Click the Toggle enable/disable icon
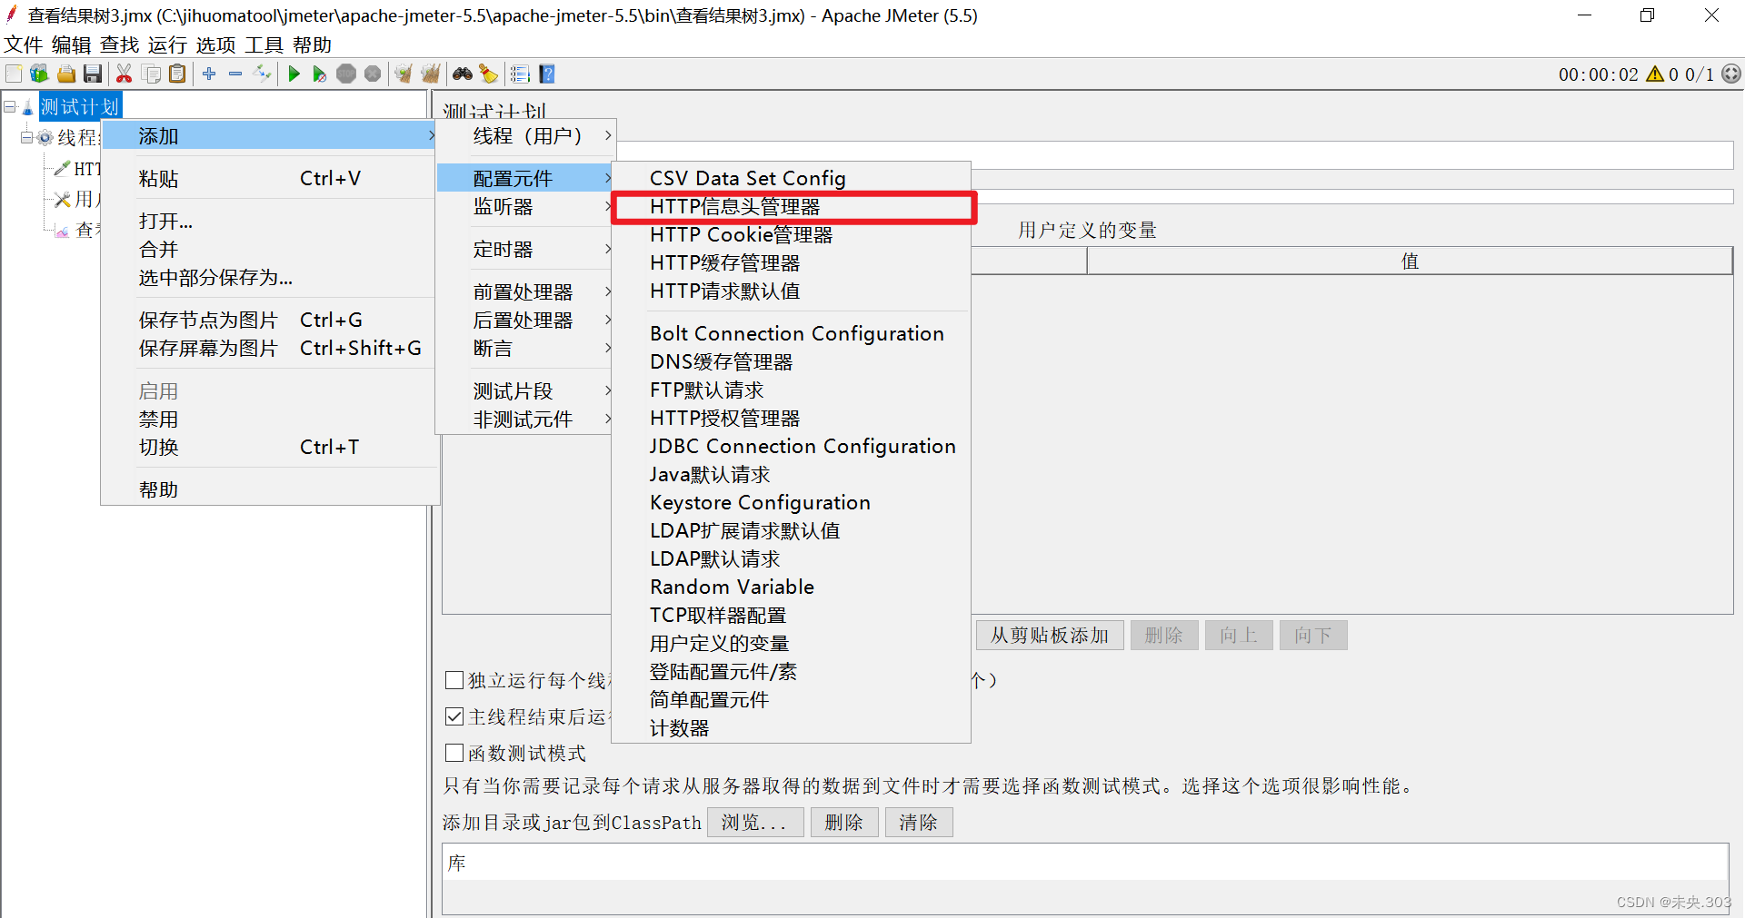This screenshot has height=918, width=1745. click(x=263, y=74)
